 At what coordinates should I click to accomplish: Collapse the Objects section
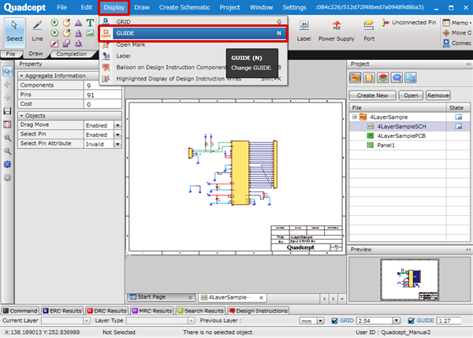(x=22, y=116)
